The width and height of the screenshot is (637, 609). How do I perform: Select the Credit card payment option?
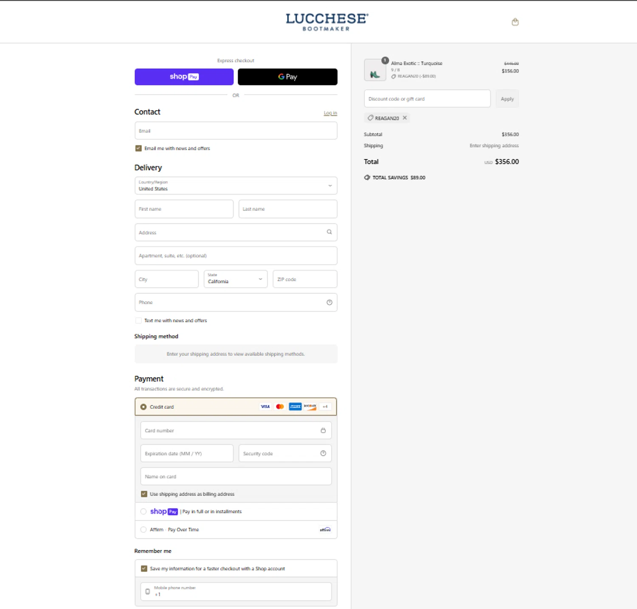[x=144, y=407]
